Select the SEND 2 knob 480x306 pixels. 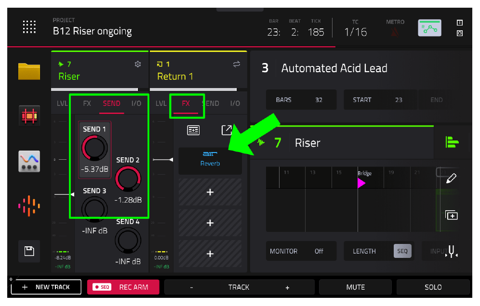(x=128, y=179)
